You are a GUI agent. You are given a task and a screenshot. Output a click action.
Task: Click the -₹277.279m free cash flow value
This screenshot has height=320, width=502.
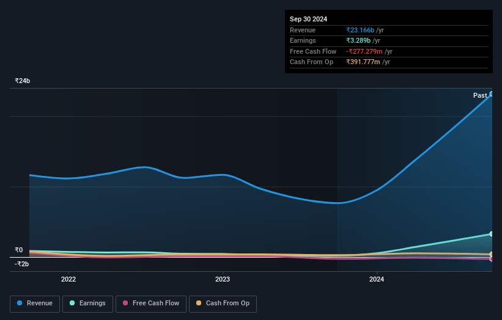click(x=364, y=51)
